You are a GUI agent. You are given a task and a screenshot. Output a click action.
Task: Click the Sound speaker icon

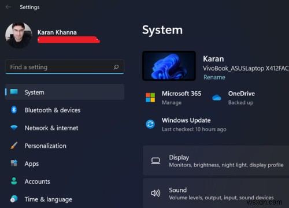155,193
